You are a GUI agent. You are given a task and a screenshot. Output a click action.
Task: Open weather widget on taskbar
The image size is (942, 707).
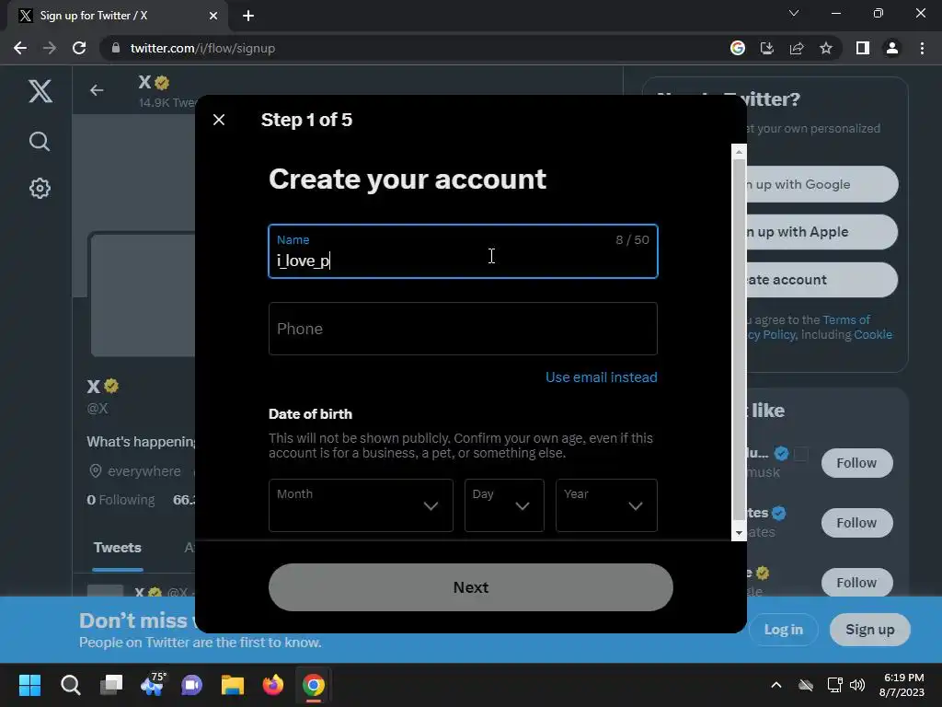152,685
